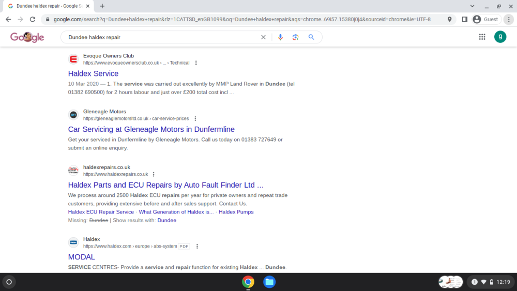
Task: Open more options for haldexrepairs.co.uk result
Action: pyautogui.click(x=154, y=174)
